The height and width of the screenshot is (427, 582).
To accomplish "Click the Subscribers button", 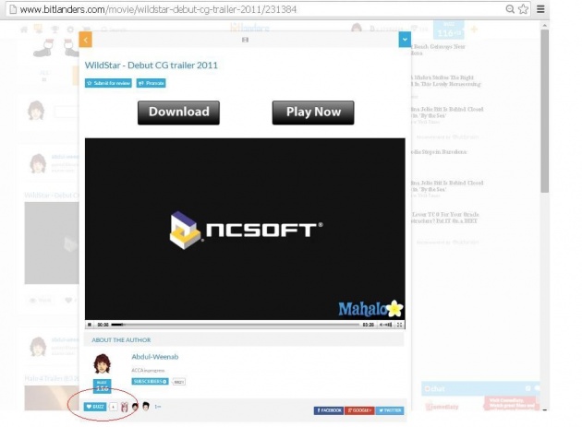I will pos(150,382).
